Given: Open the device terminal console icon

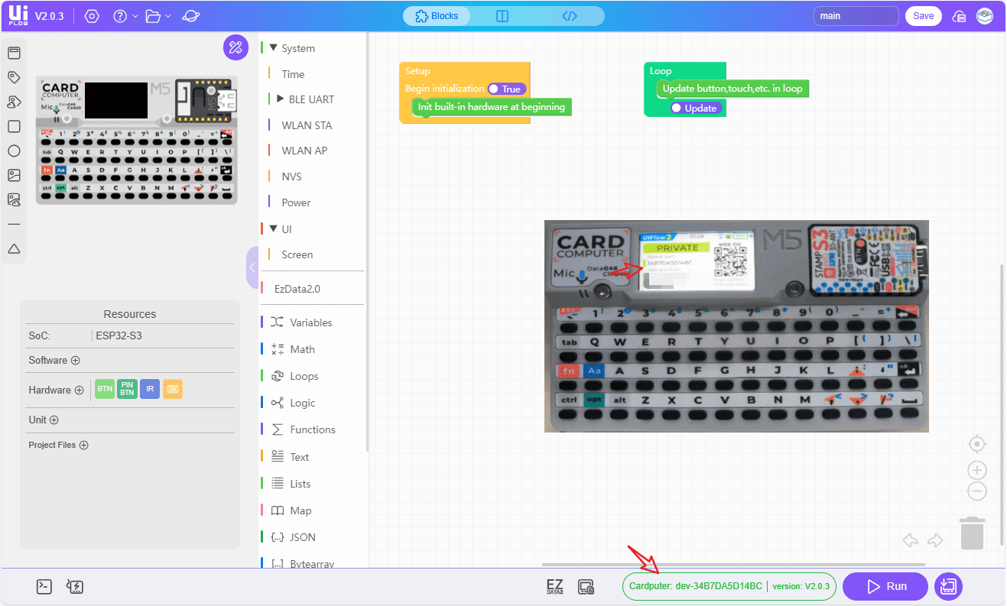Looking at the screenshot, I should [x=44, y=586].
